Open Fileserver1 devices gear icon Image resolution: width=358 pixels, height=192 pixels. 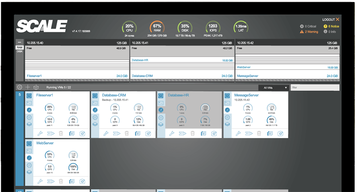[x=29, y=118]
